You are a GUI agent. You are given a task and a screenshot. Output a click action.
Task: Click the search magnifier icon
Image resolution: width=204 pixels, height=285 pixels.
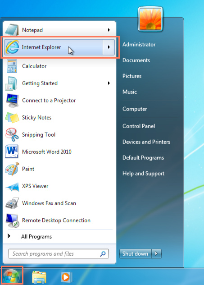pos(103,254)
